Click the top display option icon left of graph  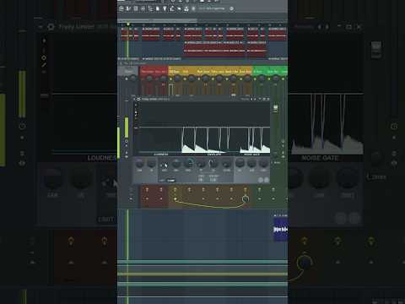coord(136,105)
